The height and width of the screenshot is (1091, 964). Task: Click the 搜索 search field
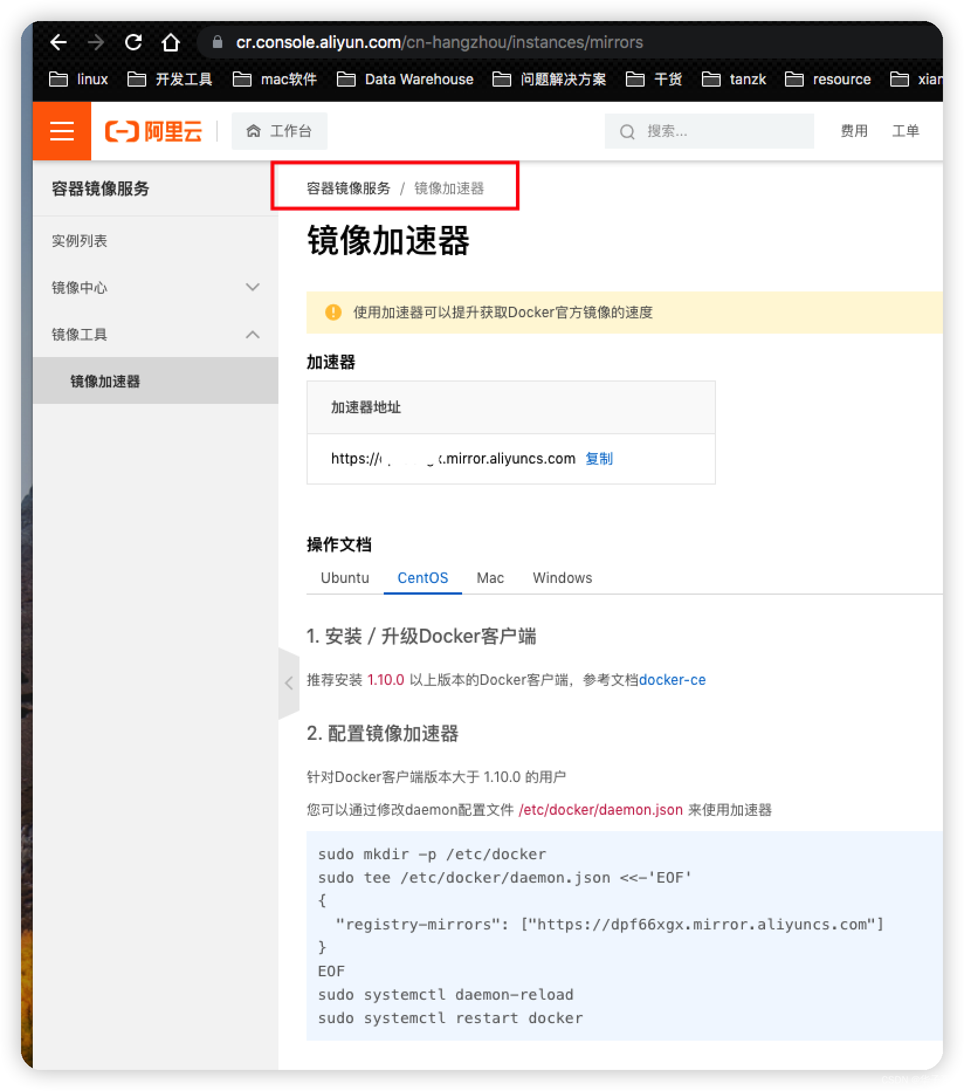pyautogui.click(x=709, y=131)
